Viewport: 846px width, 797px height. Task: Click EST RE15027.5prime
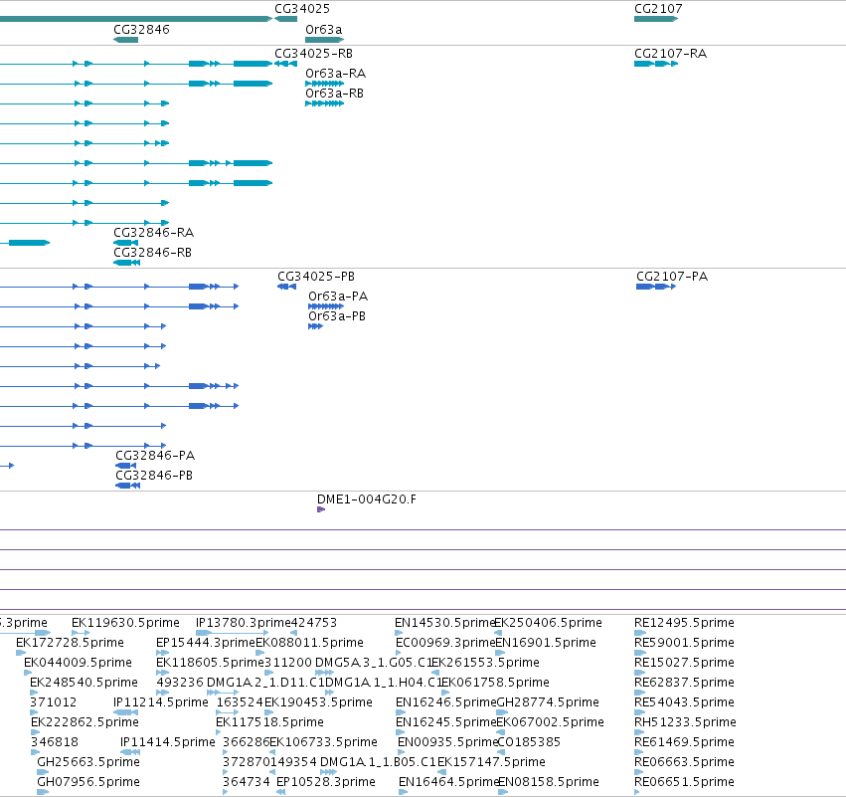click(x=684, y=663)
